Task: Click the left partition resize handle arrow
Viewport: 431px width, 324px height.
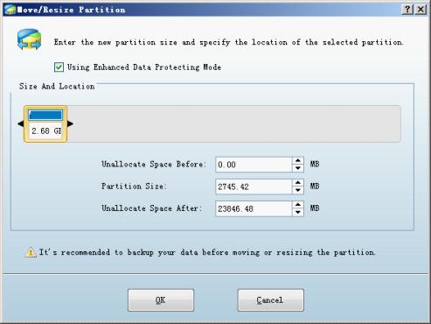Action: tap(20, 123)
